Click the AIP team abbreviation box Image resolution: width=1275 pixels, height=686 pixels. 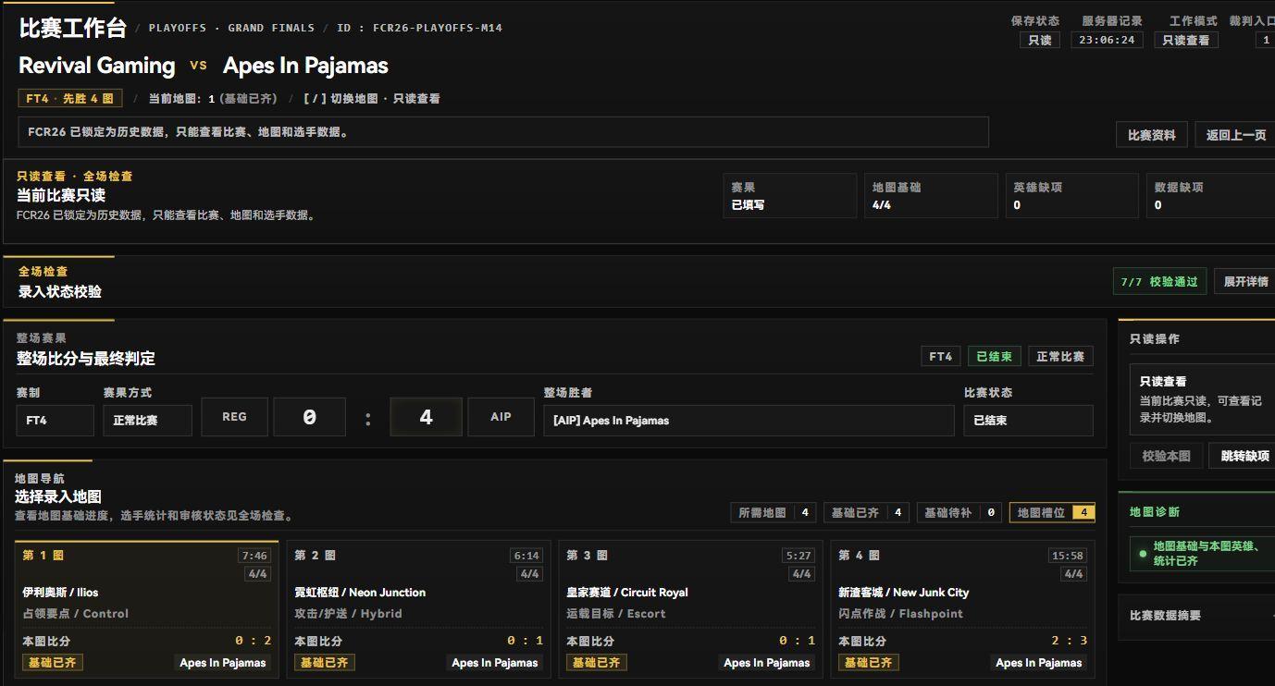pyautogui.click(x=501, y=417)
